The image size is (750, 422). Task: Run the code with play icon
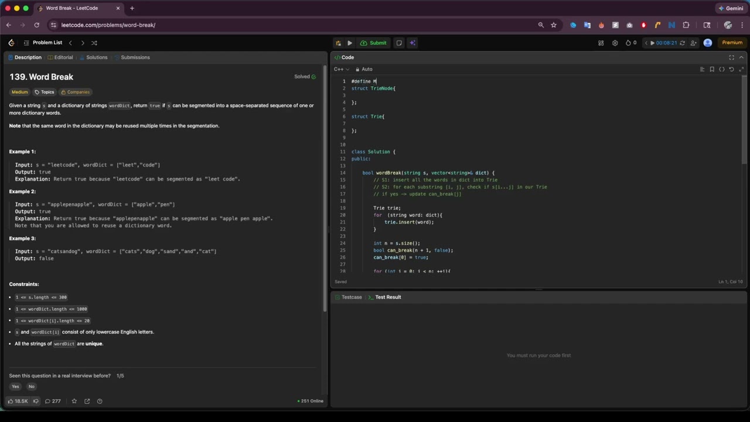[350, 43]
